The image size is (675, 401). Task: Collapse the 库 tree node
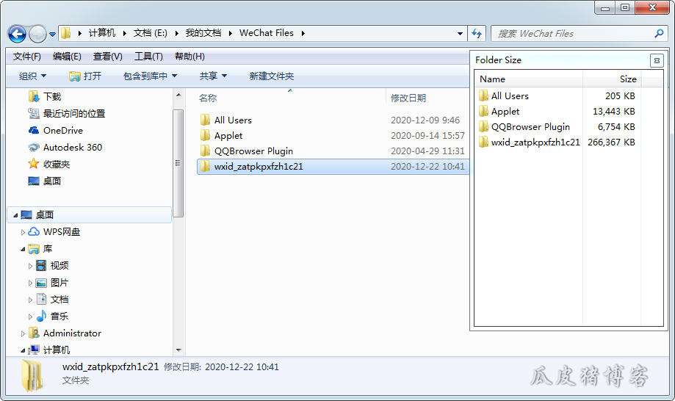tap(23, 249)
